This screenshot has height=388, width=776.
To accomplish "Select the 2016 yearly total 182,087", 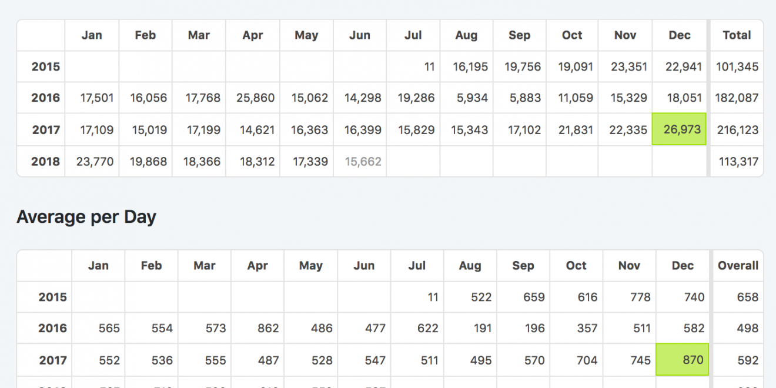I will 737,98.
